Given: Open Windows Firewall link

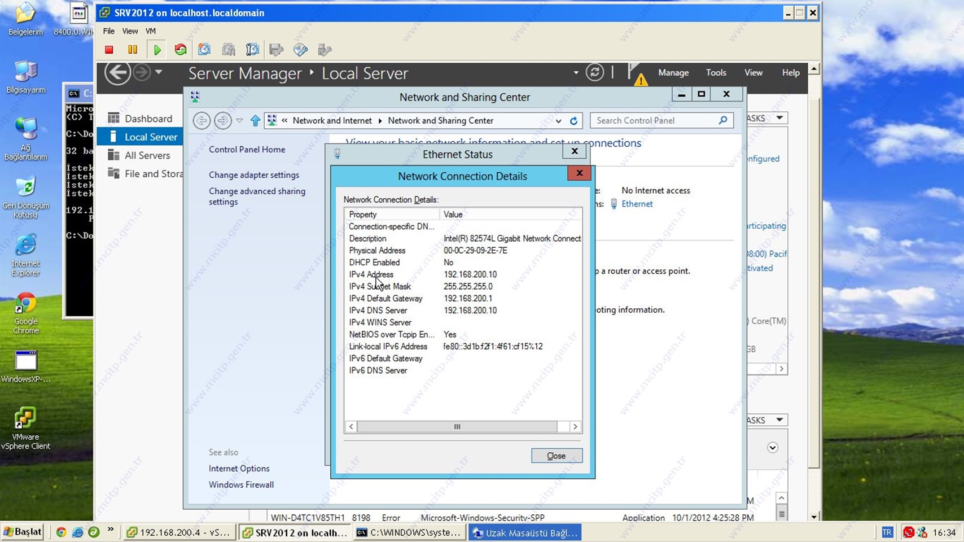Looking at the screenshot, I should [x=241, y=485].
